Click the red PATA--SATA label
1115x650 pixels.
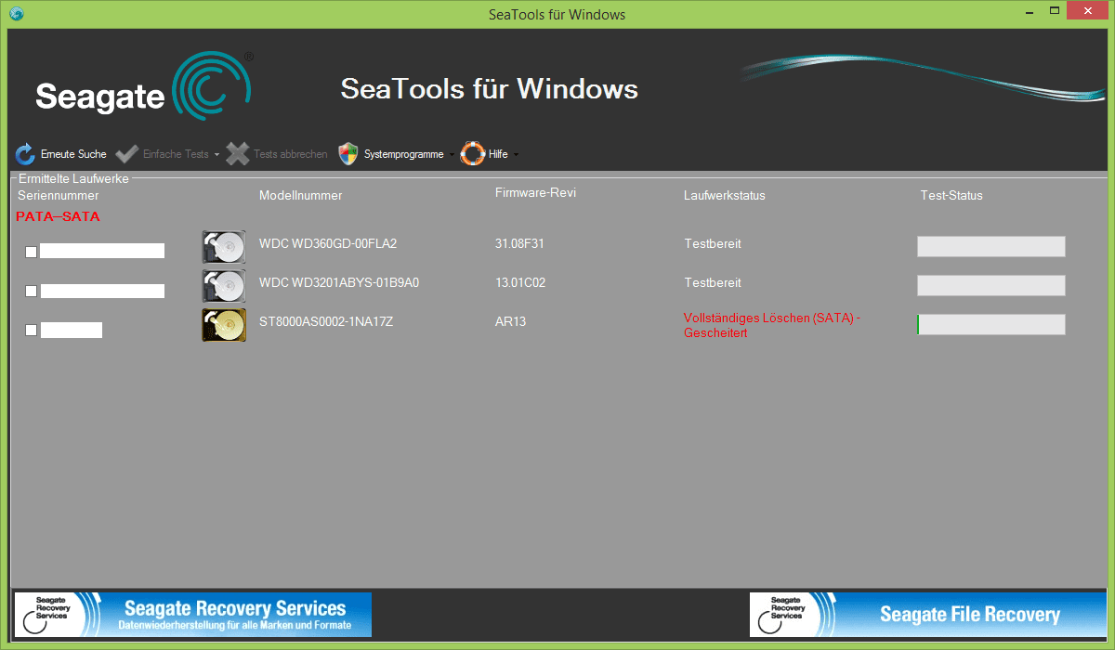(58, 216)
